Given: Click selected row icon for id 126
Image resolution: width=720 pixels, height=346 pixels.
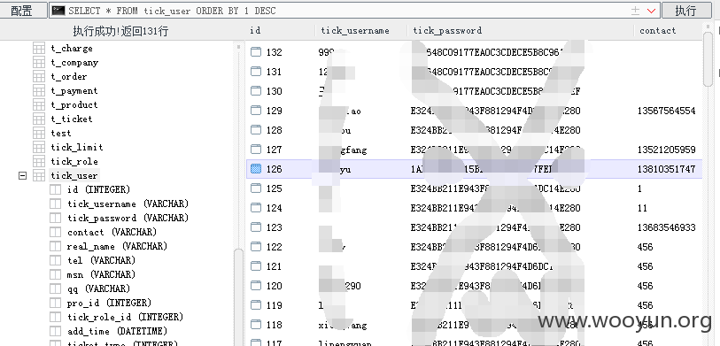Looking at the screenshot, I should coord(256,169).
